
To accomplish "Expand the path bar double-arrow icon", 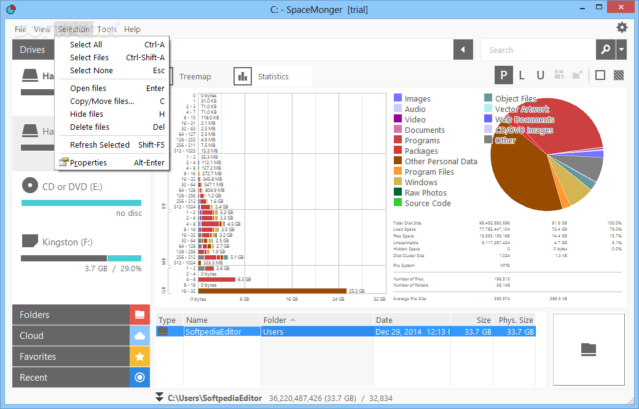I will tap(159, 397).
